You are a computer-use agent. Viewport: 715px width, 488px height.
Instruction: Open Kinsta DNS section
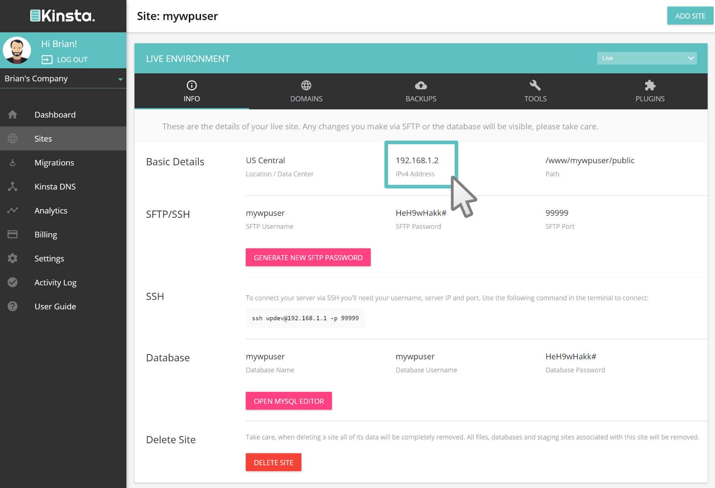(x=63, y=186)
